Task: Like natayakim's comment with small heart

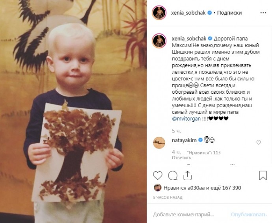Action: (259, 142)
